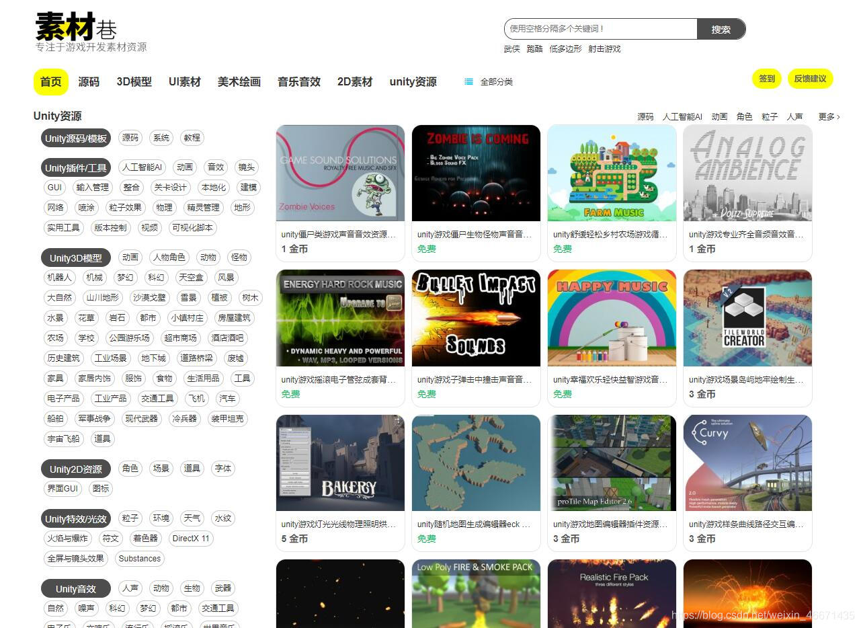
Task: Open the 全部分类 list icon
Action: (x=468, y=81)
